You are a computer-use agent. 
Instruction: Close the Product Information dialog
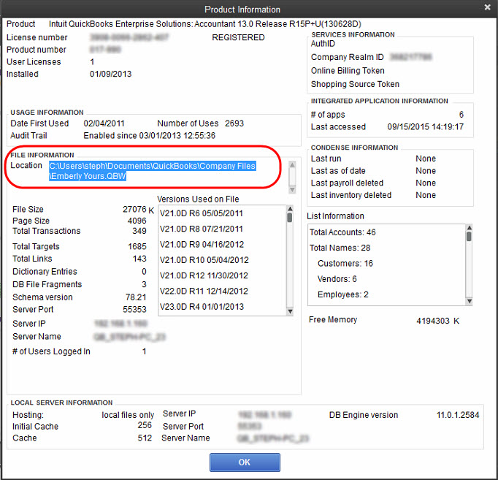tap(487, 8)
